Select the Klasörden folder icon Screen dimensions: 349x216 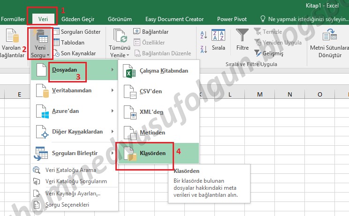[x=130, y=153]
